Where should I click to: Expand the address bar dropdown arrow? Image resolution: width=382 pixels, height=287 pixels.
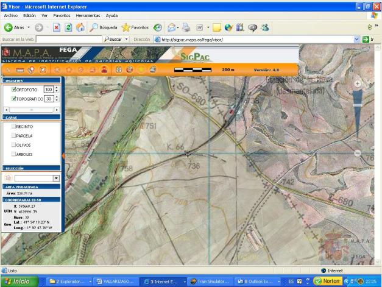click(x=358, y=39)
